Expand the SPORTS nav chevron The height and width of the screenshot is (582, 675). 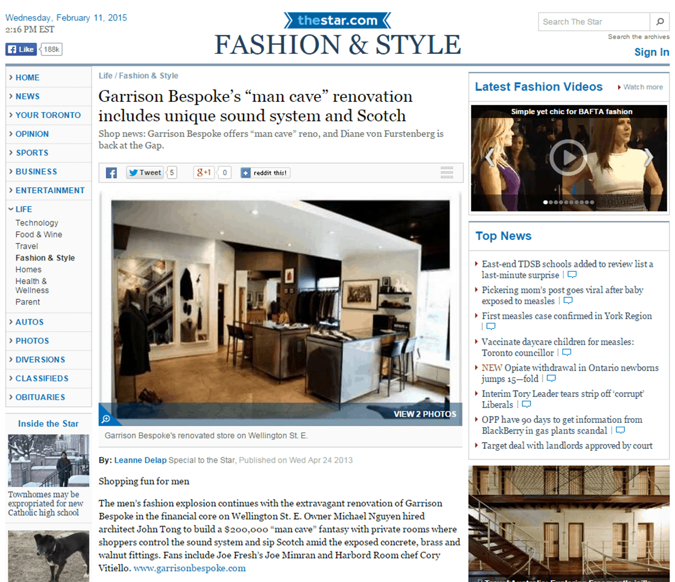pos(11,153)
